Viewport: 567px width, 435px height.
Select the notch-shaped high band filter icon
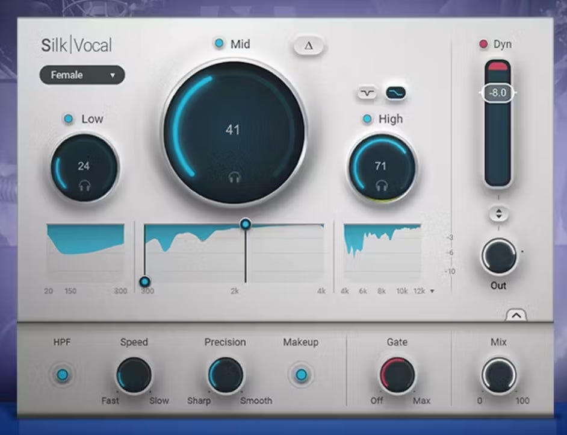click(367, 93)
